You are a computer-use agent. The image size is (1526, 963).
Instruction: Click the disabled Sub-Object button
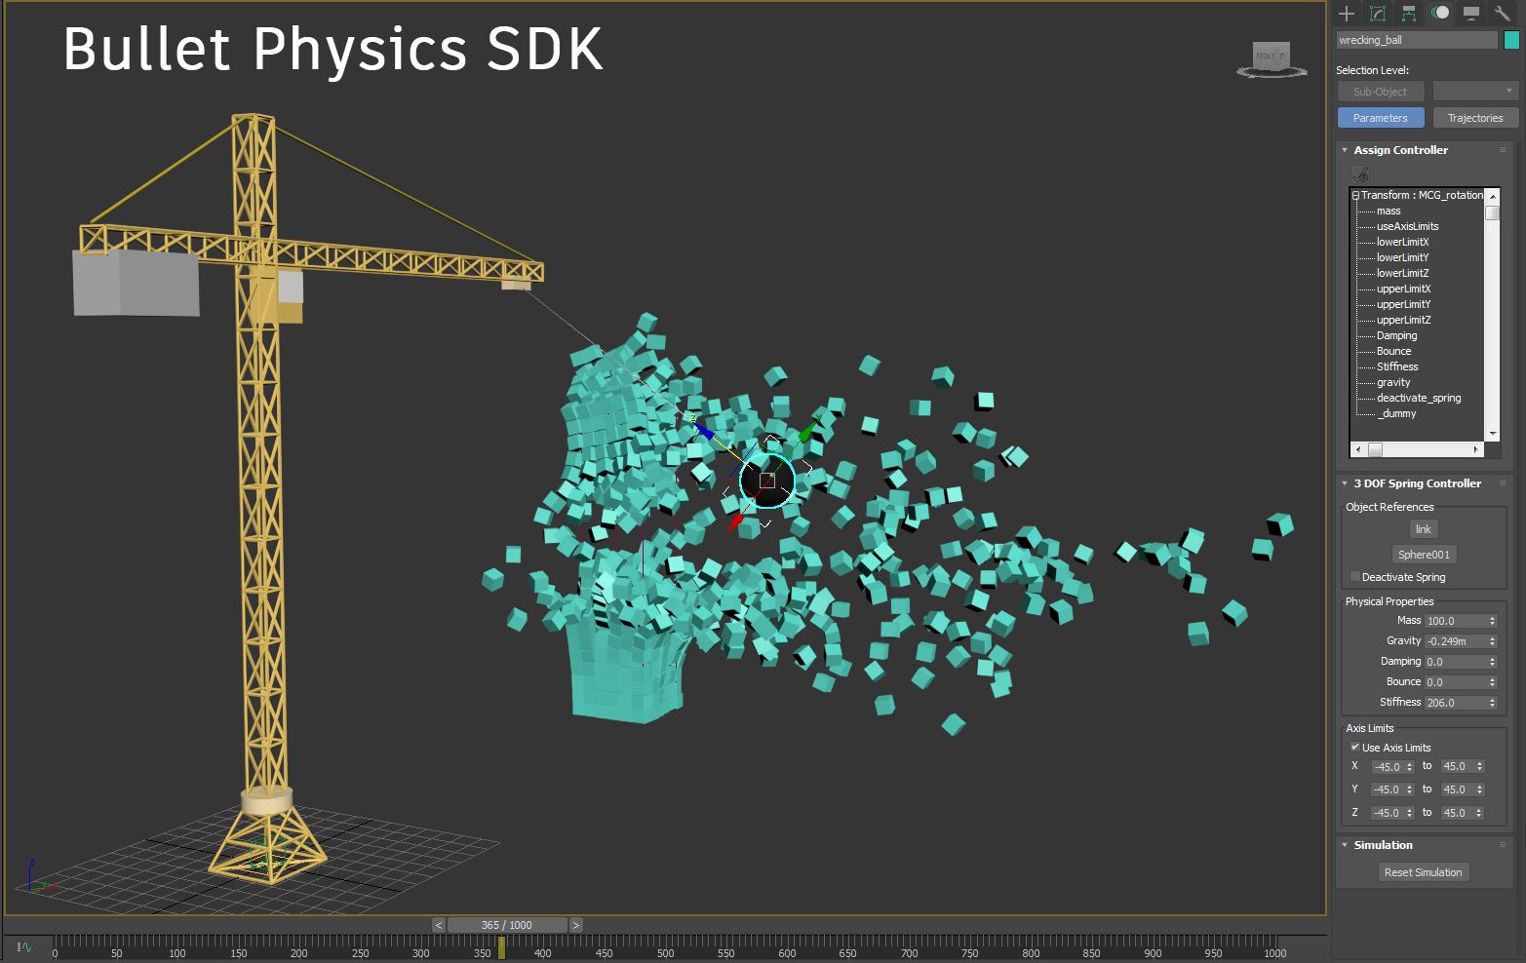coord(1380,92)
